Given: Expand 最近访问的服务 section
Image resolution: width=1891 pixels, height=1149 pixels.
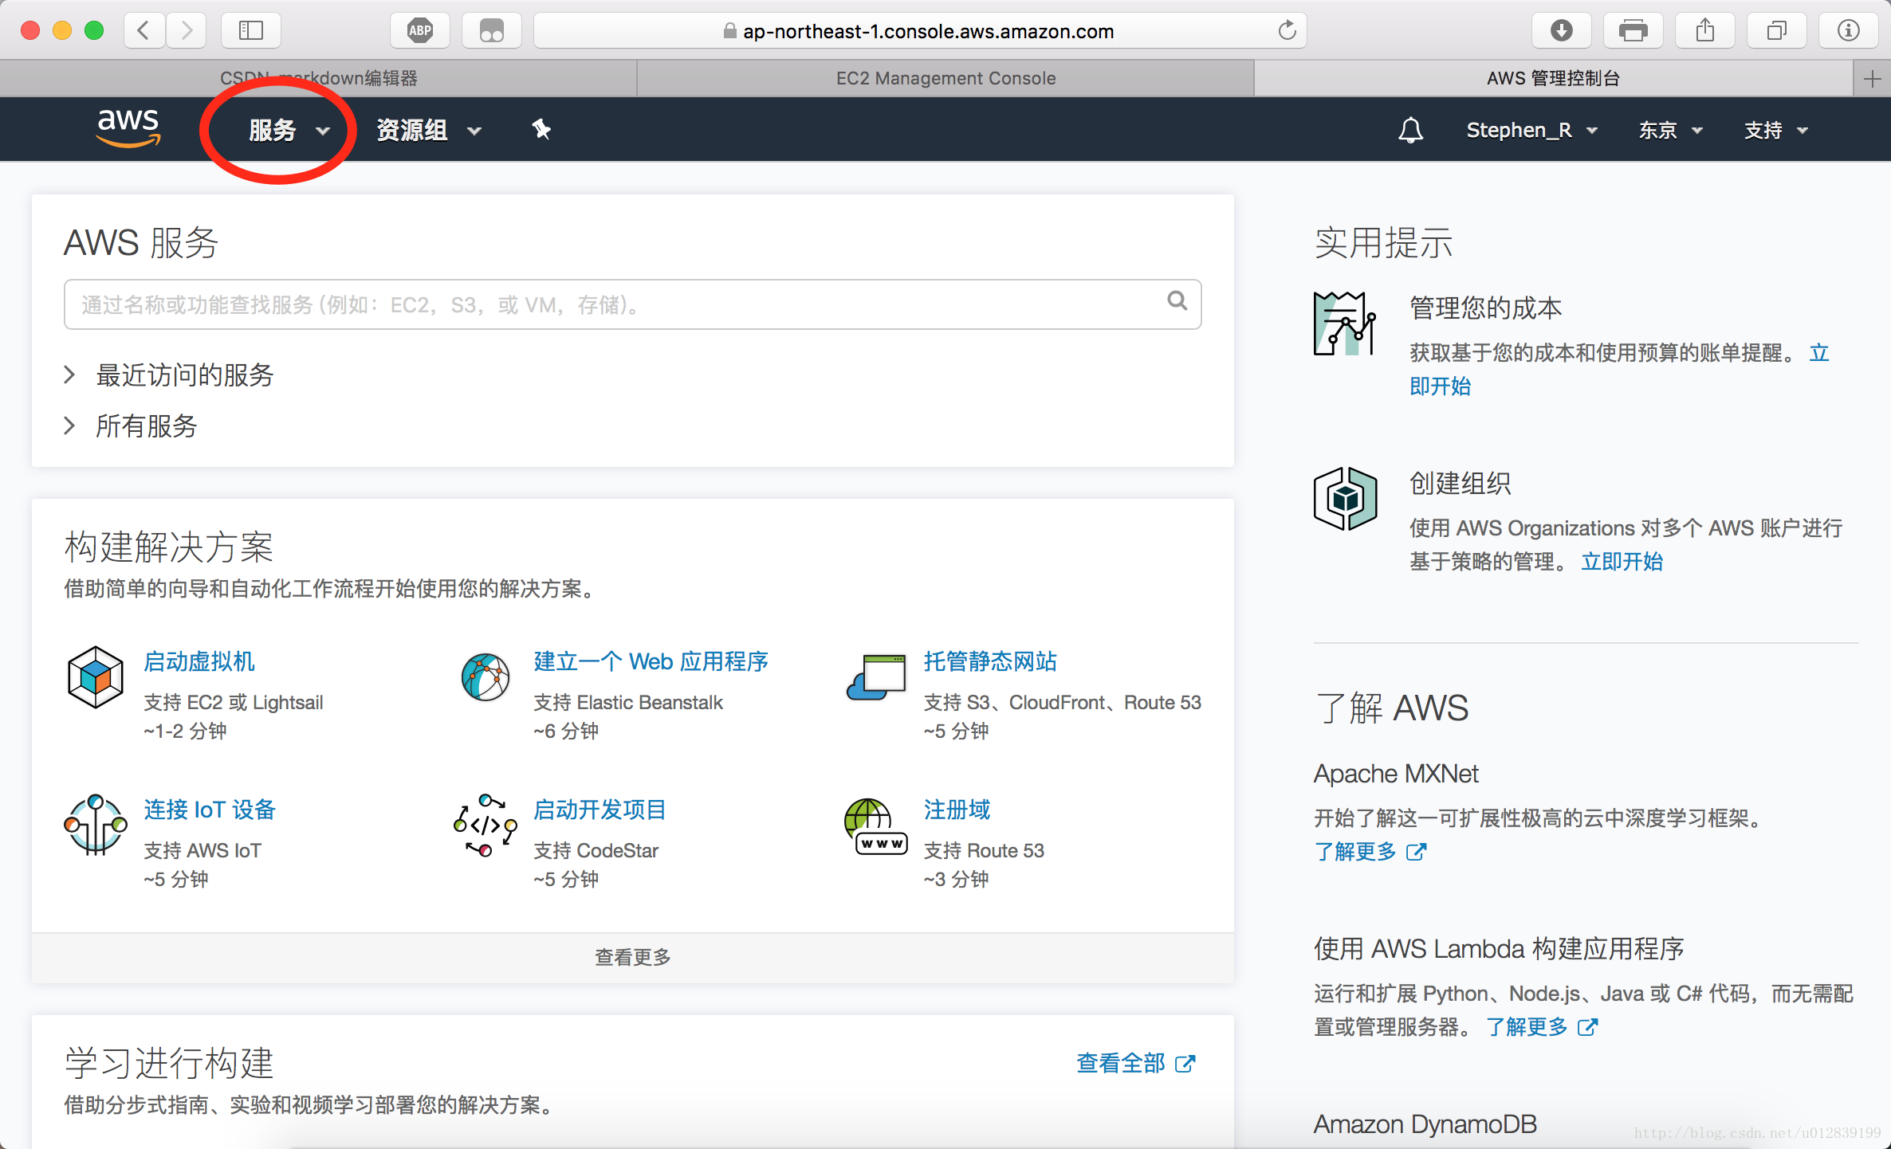Looking at the screenshot, I should coord(170,375).
